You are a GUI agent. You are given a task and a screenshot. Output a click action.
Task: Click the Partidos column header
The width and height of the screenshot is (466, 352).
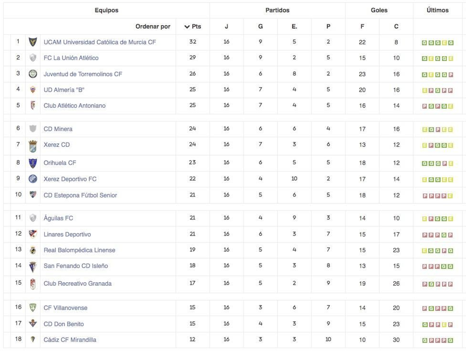click(x=278, y=10)
